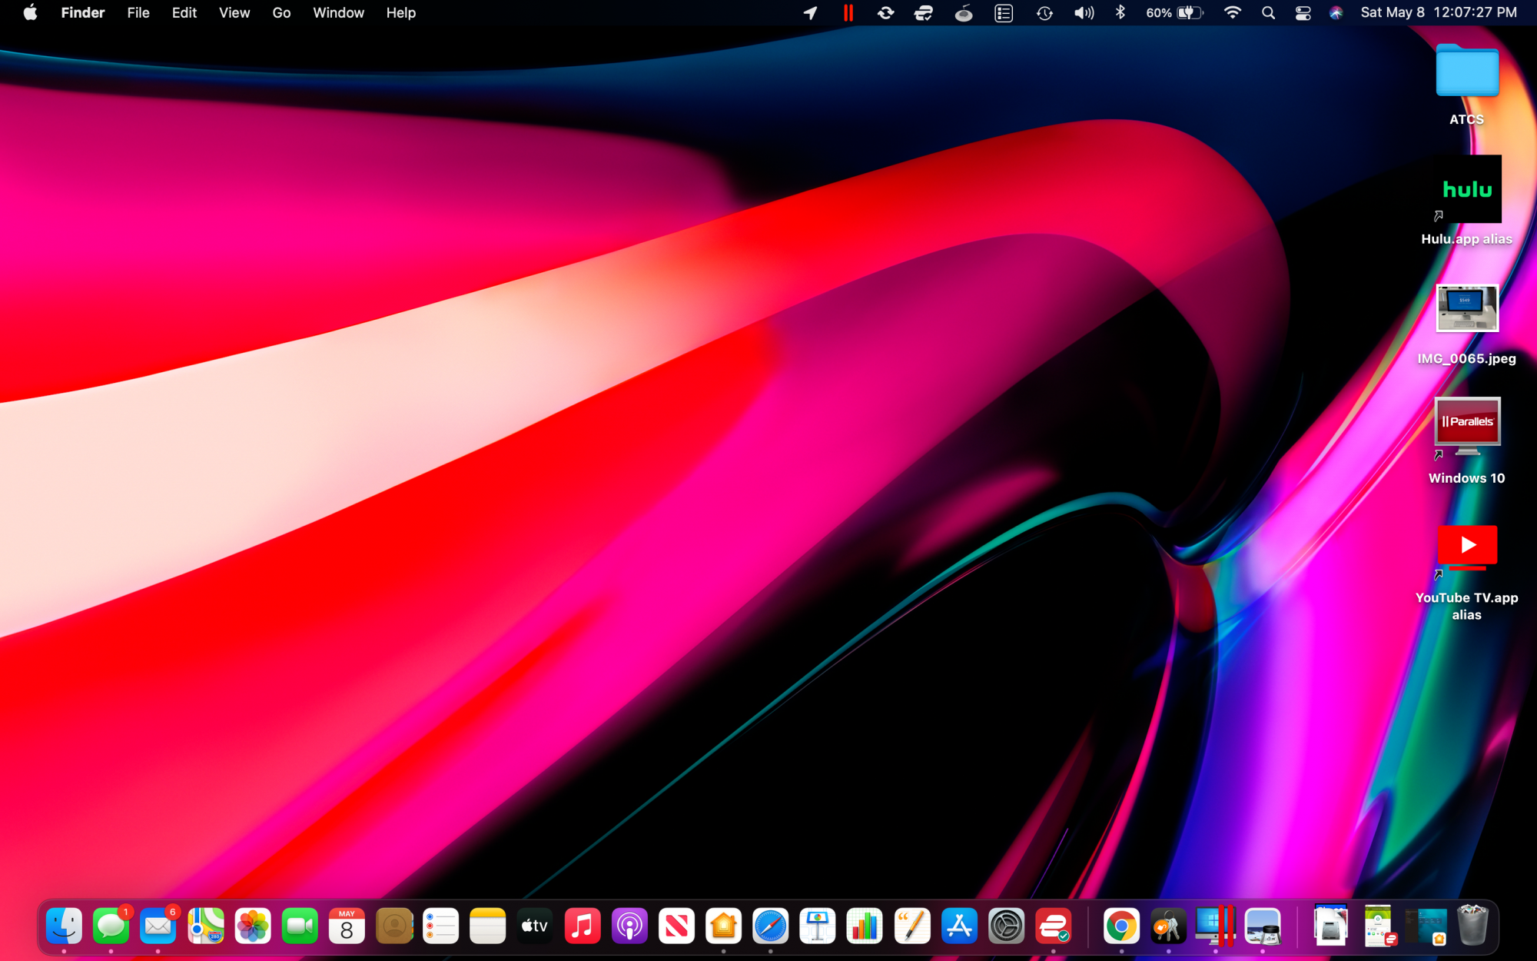The height and width of the screenshot is (961, 1537).
Task: Open the Go menu
Action: 281,13
